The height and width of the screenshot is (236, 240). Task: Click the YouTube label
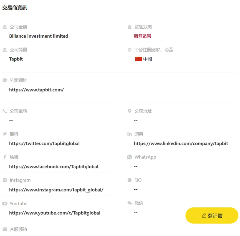click(19, 204)
